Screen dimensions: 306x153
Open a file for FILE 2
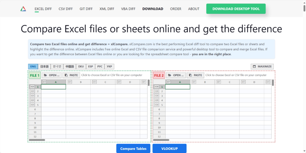pyautogui.click(x=176, y=75)
